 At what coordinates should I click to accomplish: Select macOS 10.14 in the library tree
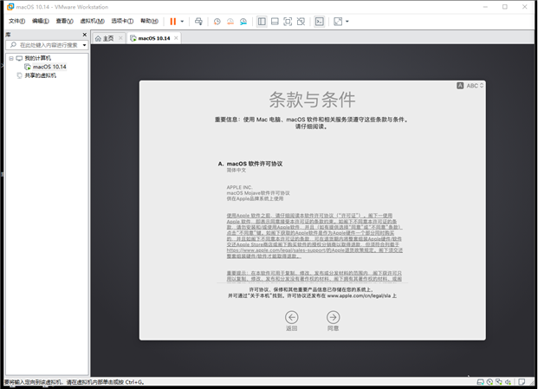point(49,67)
